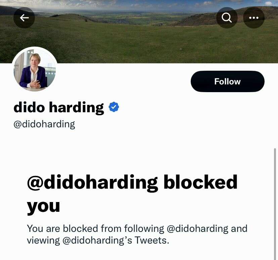Click the cloudy sky in the banner image
The image size is (278, 260).
139,4
